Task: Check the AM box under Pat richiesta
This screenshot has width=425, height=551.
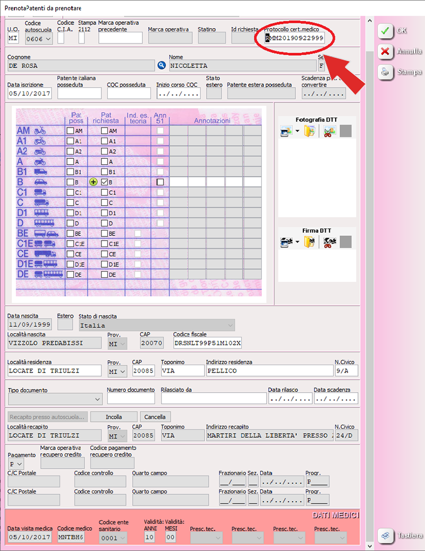Action: click(x=105, y=131)
